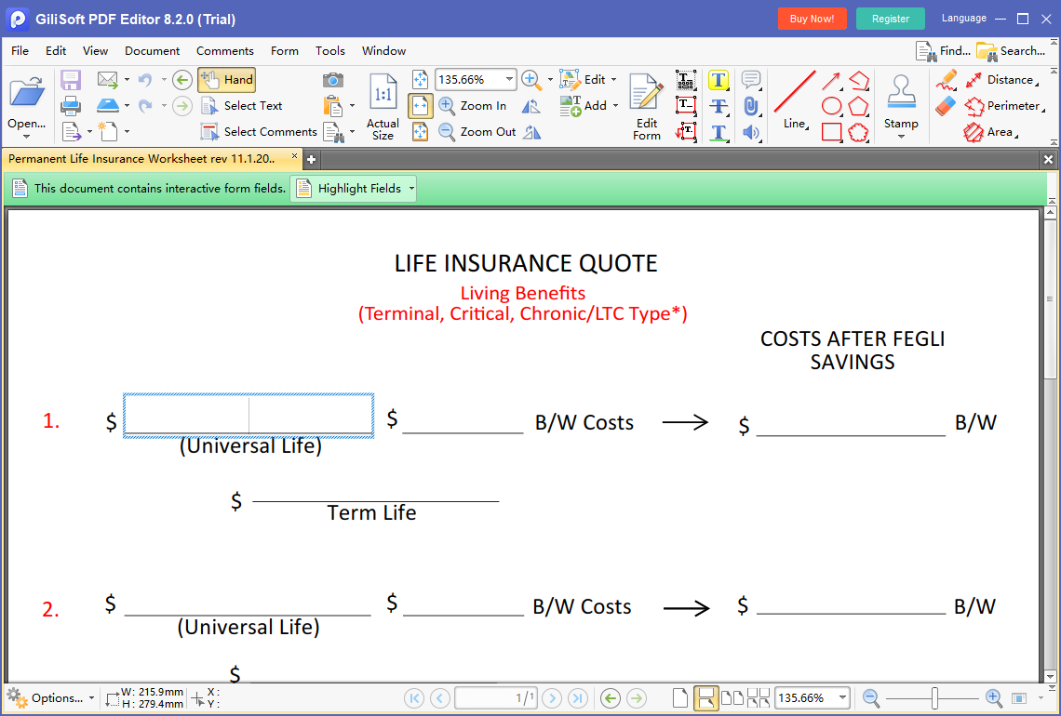Click the highlighted Universal Life form field
Viewport: 1061px width, 716px height.
[x=248, y=415]
